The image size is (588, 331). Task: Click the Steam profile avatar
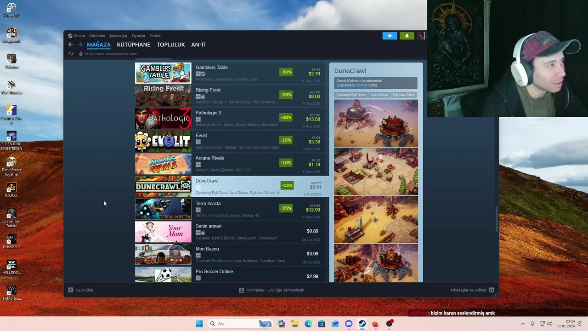tap(421, 36)
